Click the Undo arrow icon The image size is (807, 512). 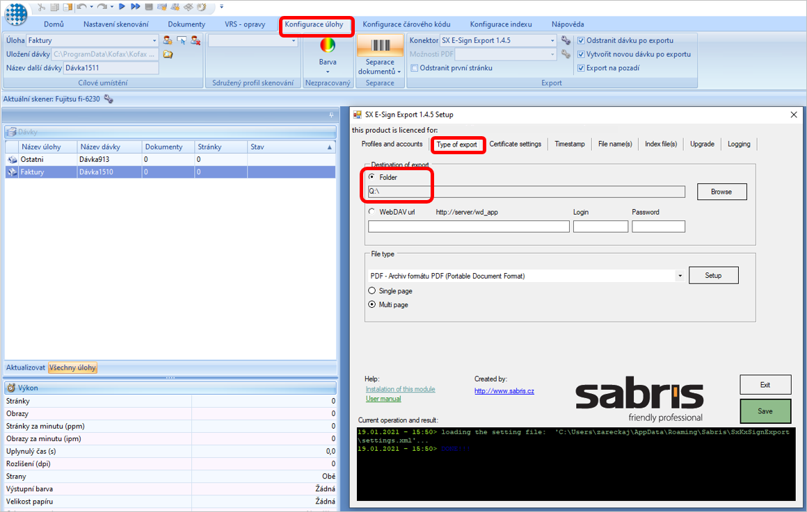click(x=81, y=7)
